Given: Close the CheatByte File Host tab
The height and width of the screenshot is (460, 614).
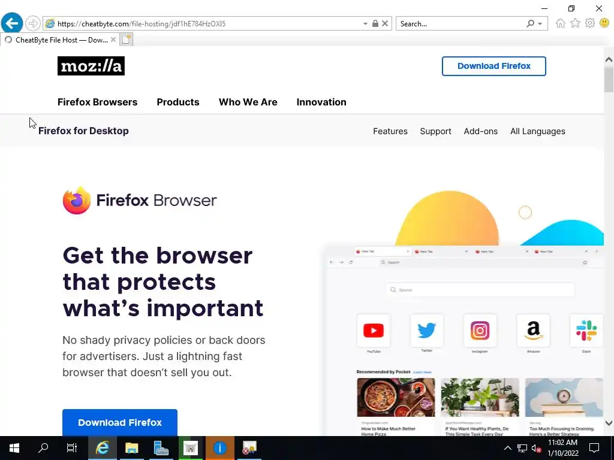Looking at the screenshot, I should click(x=113, y=40).
